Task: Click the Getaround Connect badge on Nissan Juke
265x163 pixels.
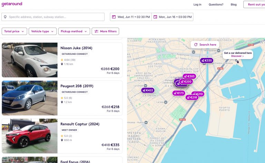Action: click(75, 54)
